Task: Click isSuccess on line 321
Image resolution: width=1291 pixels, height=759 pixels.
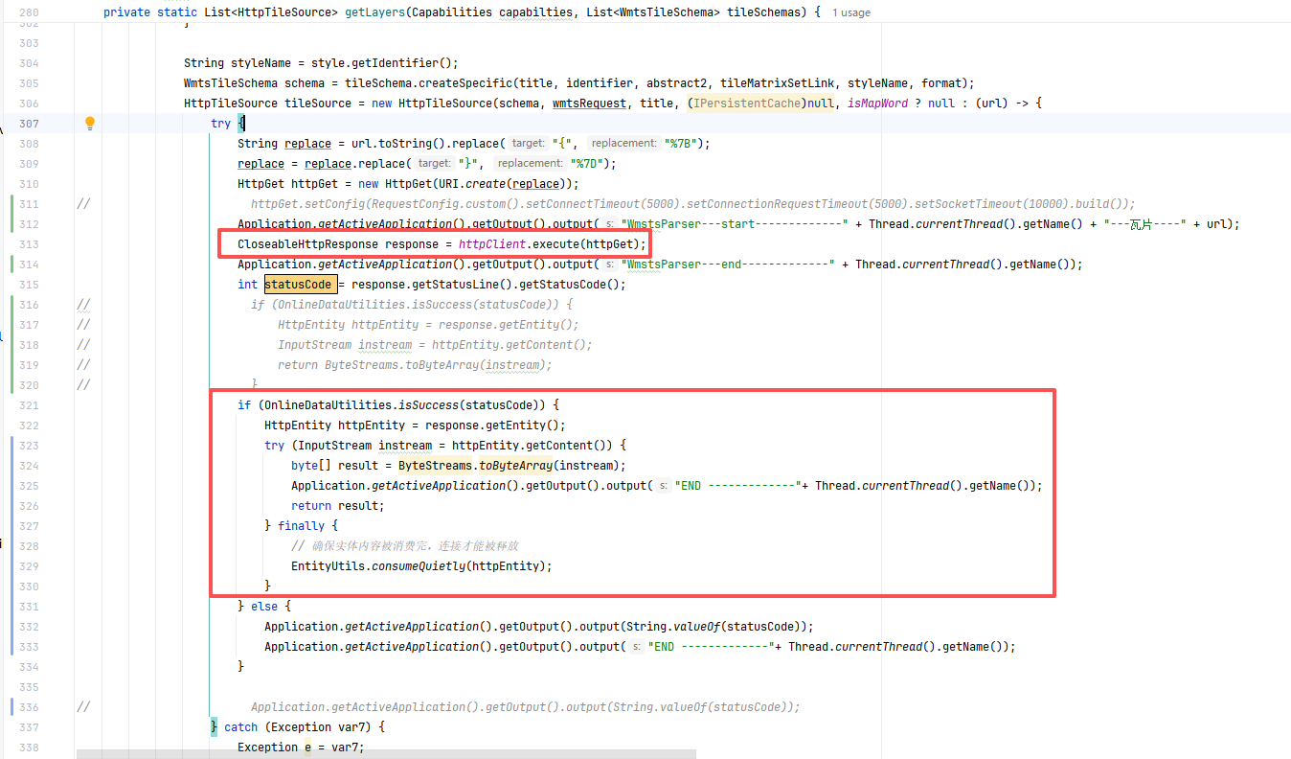Action: 429,405
